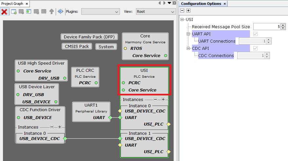
Task: Click the red X delete icon
Action: [x=4, y=12]
